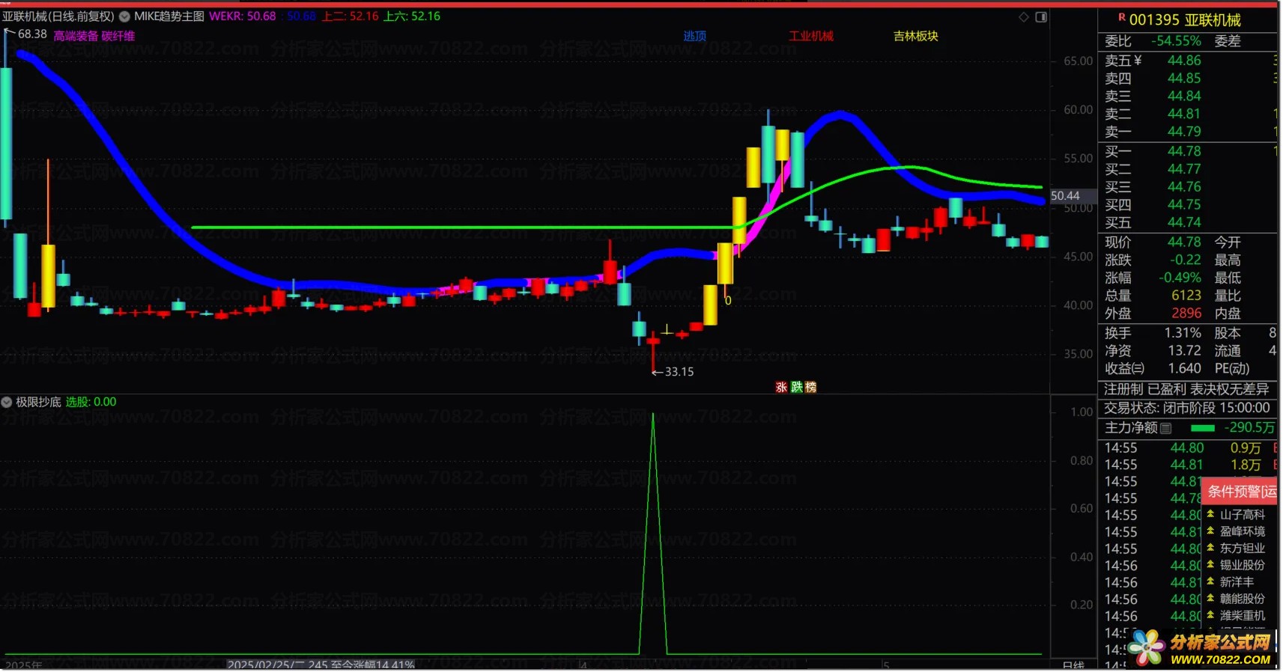This screenshot has height=672, width=1283.
Task: Click the ¥ symbol next to 卖五
Action: click(x=1138, y=61)
